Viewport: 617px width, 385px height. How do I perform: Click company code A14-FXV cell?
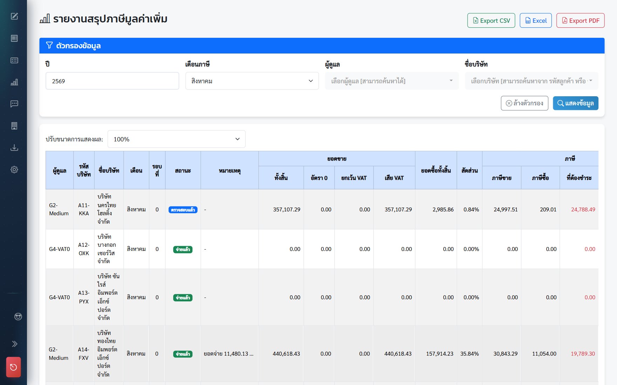[83, 353]
